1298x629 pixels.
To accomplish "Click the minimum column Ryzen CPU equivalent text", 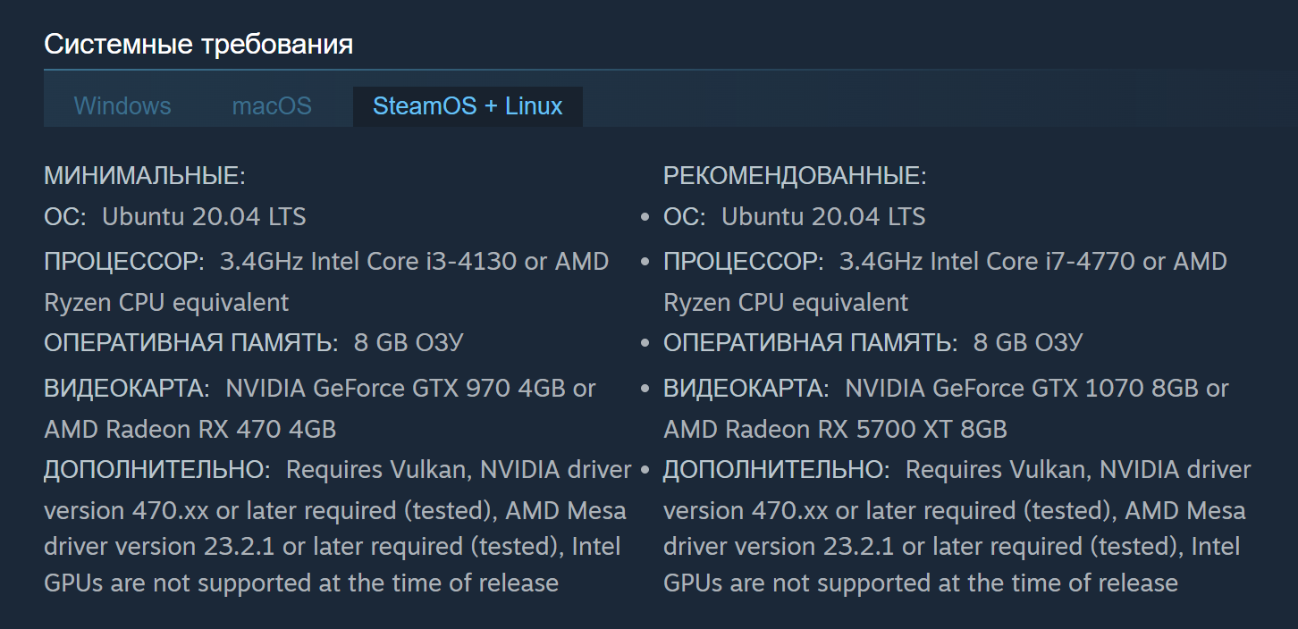I will 166,303.
